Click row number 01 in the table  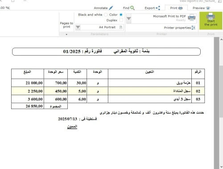198,83
